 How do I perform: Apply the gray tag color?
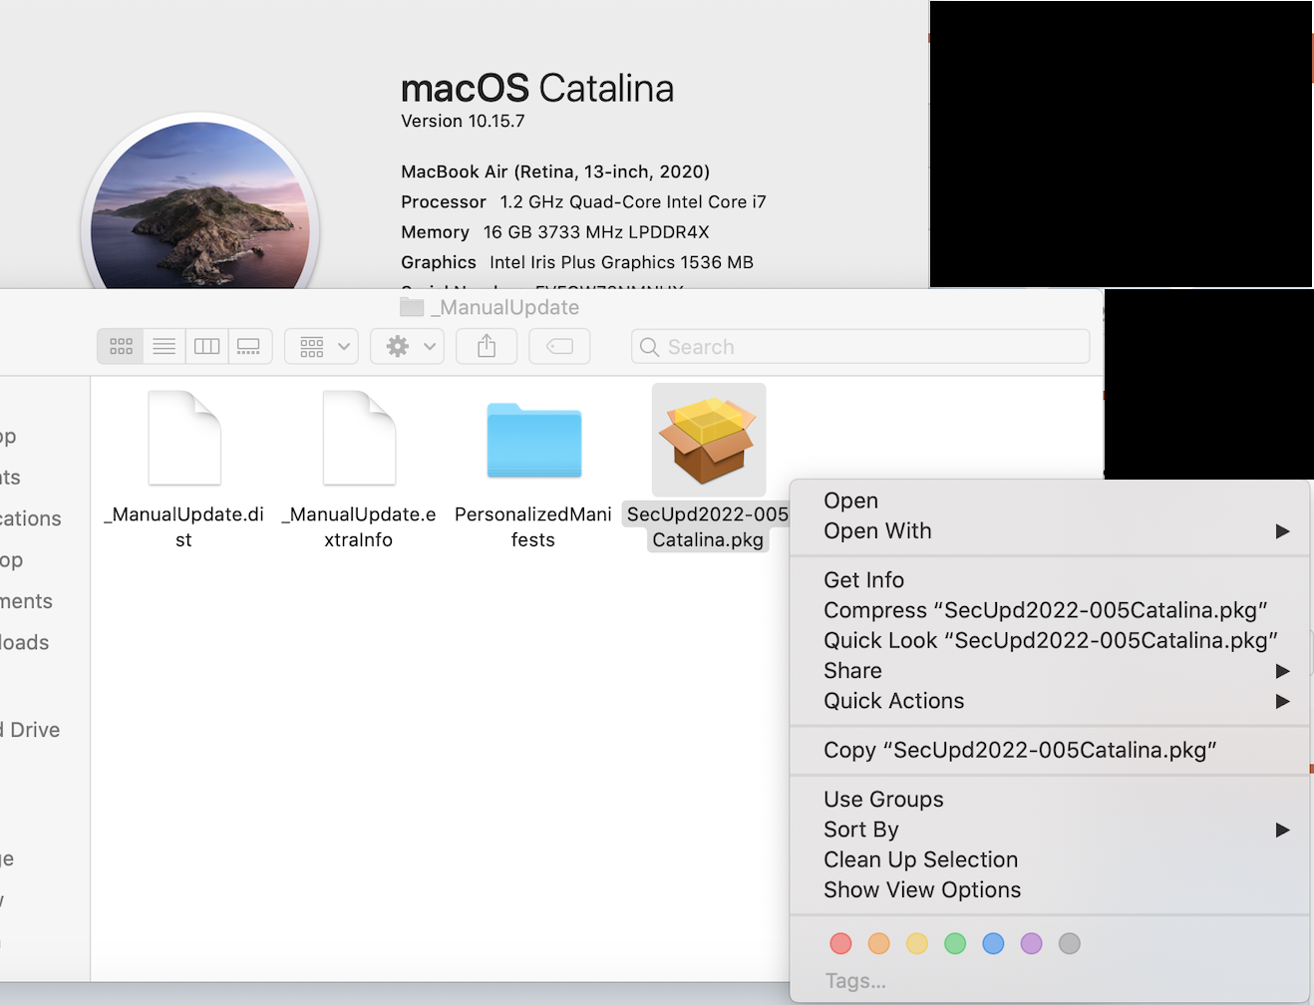point(1070,943)
